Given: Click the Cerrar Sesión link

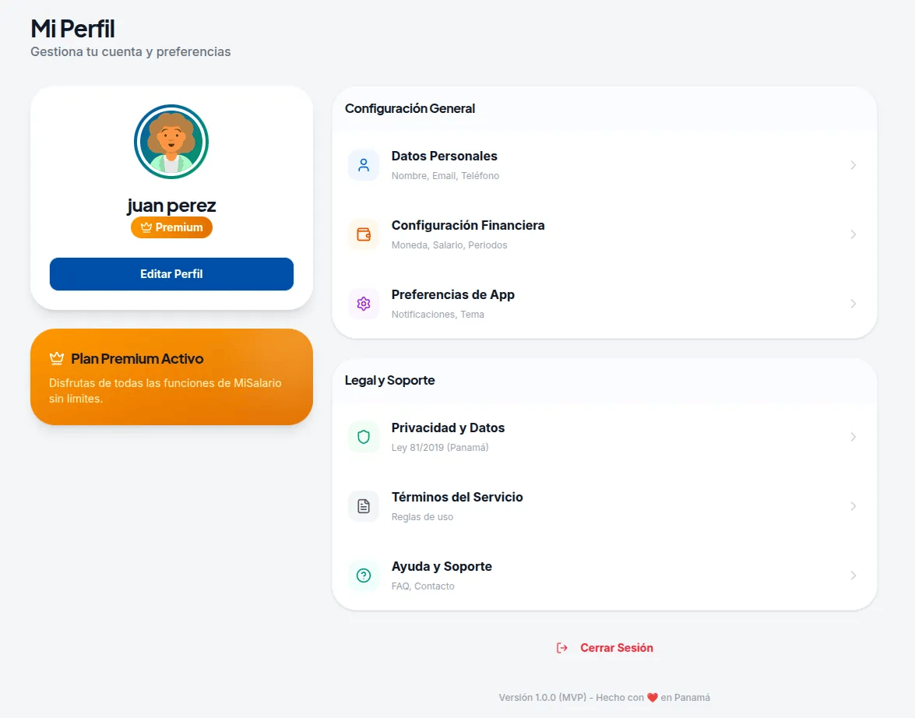Looking at the screenshot, I should click(604, 648).
